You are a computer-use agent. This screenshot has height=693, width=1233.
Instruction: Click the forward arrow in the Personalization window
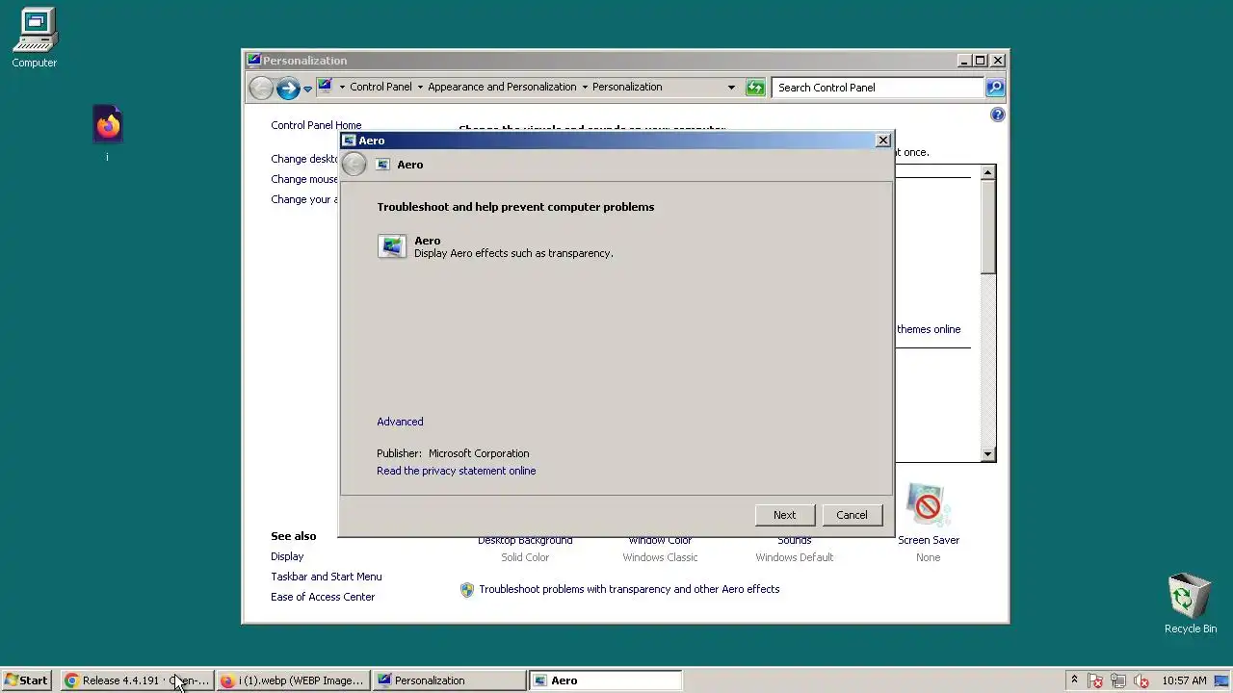tap(287, 89)
